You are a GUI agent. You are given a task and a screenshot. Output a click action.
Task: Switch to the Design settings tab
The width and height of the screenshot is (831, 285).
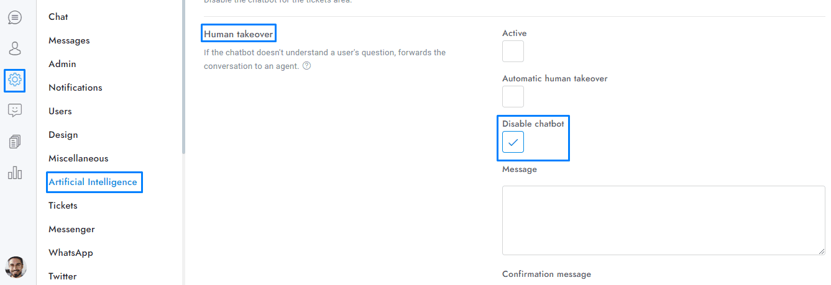click(x=63, y=135)
